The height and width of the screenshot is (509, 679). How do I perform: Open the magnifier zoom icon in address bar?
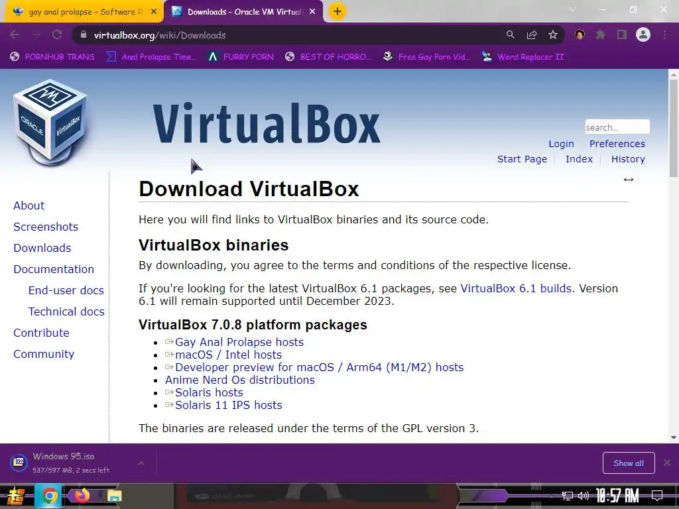tap(511, 35)
